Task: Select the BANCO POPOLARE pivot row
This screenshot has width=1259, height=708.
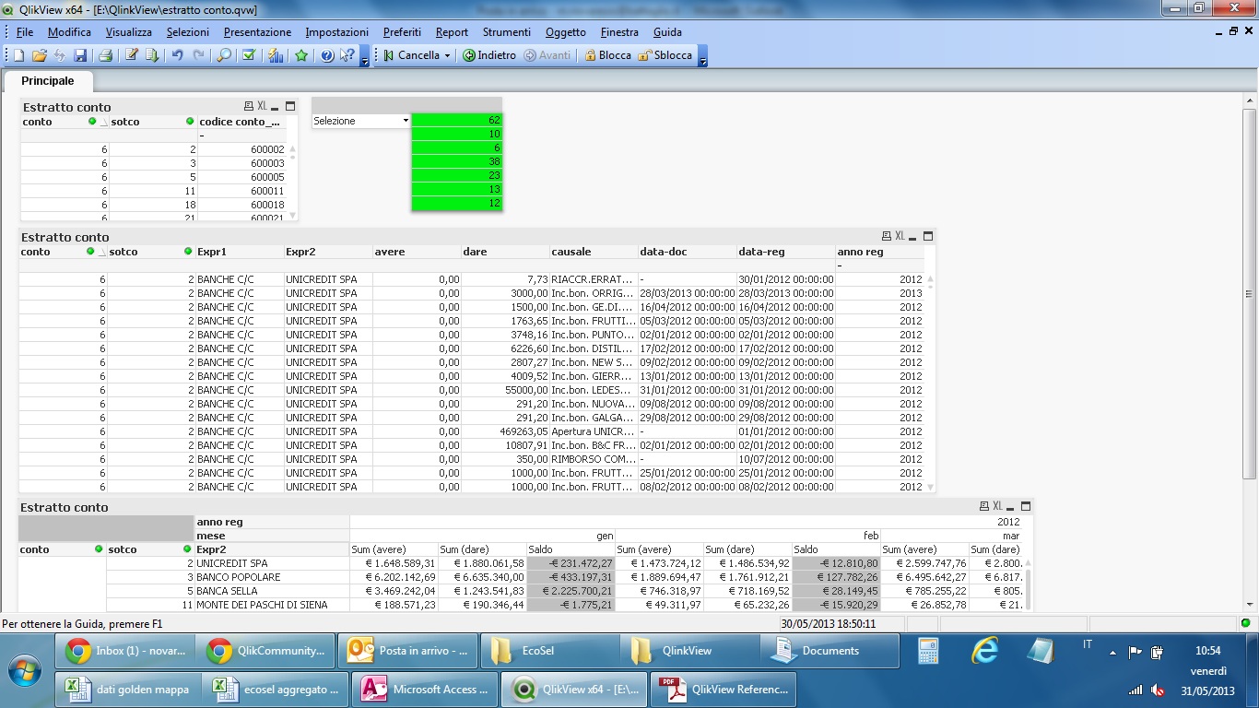Action: (x=271, y=577)
